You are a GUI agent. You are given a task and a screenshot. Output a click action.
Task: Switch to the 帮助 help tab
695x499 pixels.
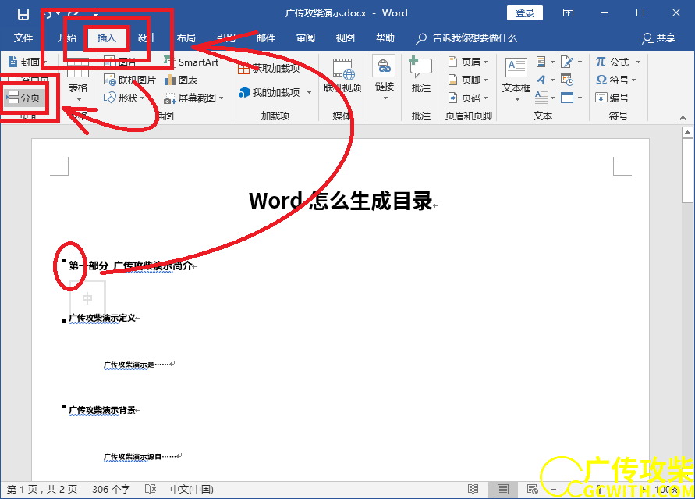[x=385, y=38]
